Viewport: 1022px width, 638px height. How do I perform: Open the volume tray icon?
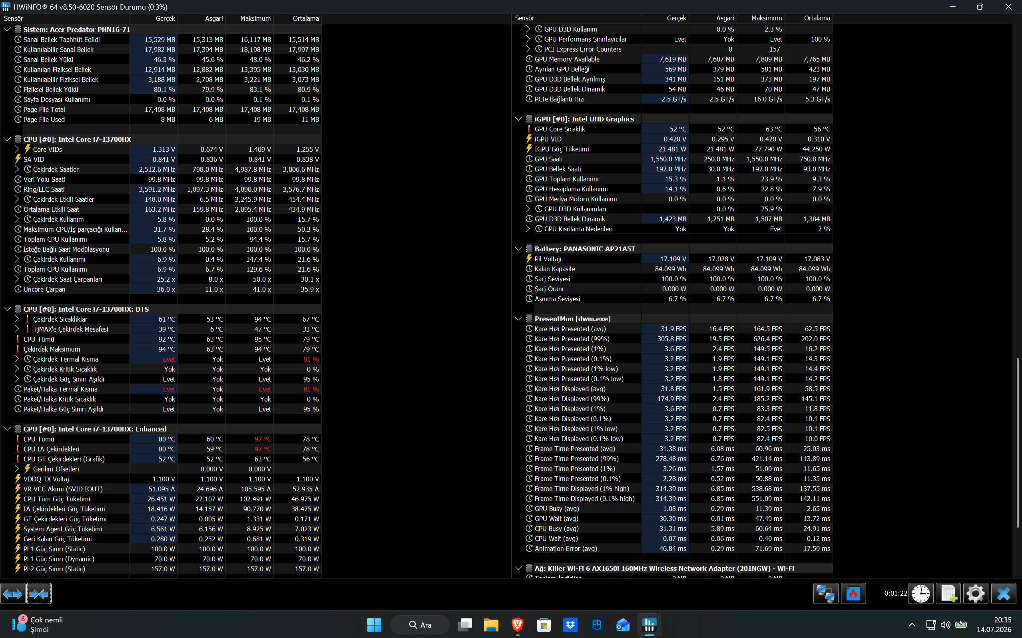[x=946, y=625]
